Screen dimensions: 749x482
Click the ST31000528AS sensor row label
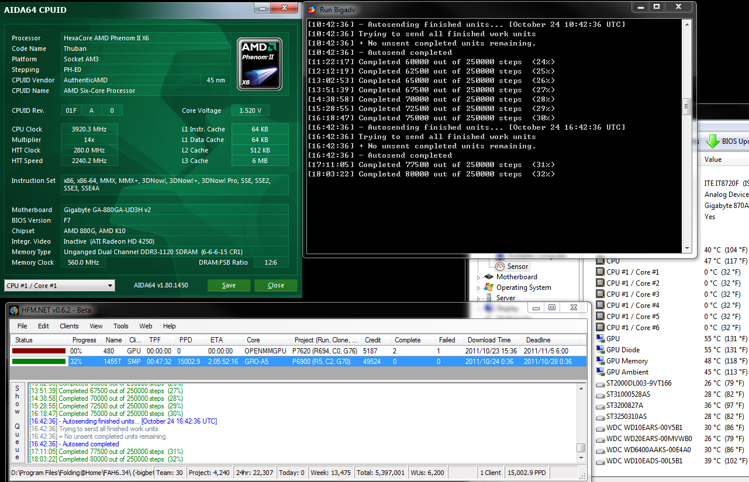(628, 394)
